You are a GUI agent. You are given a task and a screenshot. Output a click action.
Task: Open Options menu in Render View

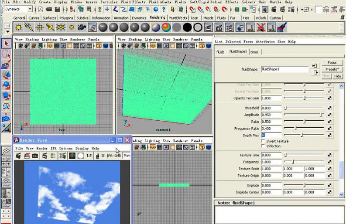coord(66,148)
